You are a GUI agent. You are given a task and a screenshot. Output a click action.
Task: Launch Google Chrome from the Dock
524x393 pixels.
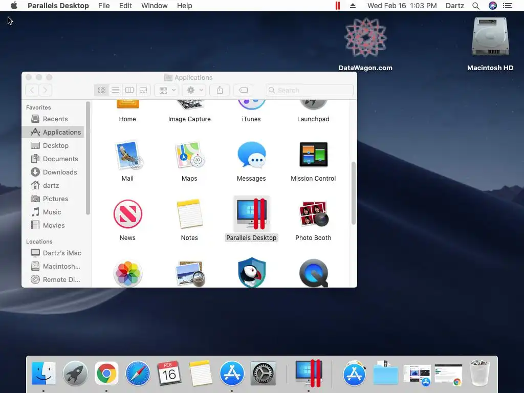tap(106, 373)
